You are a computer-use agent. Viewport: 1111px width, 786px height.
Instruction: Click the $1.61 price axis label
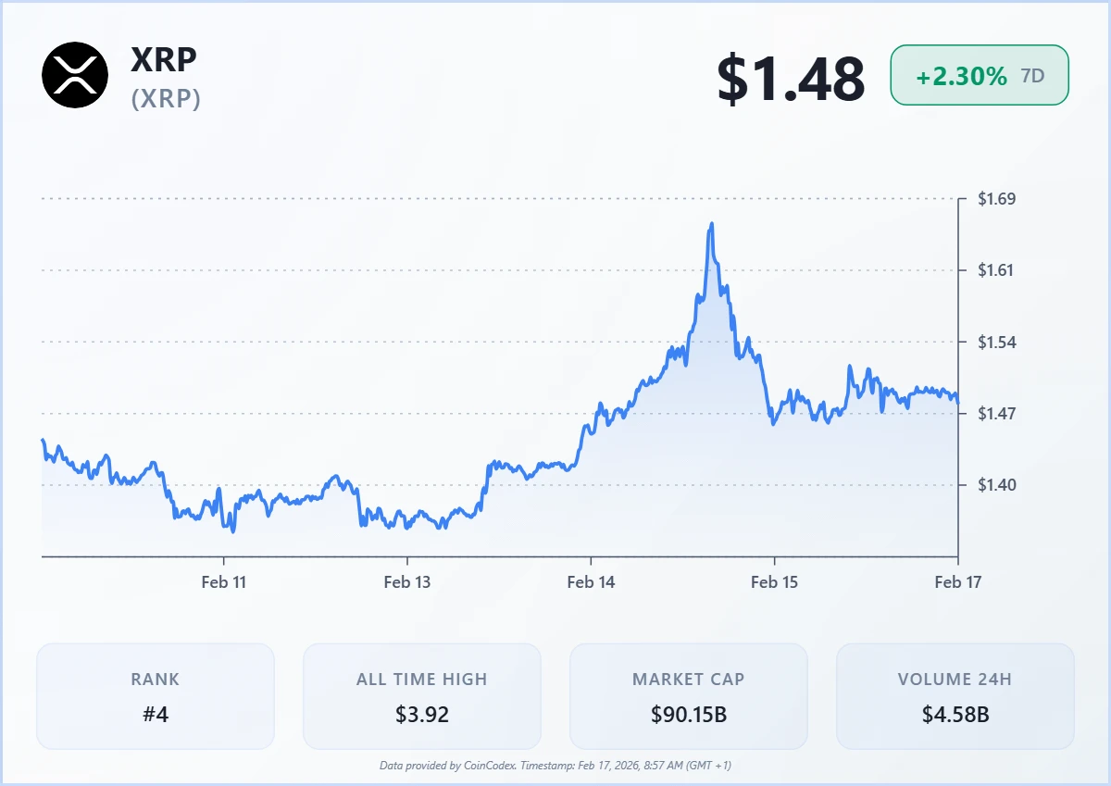click(997, 270)
